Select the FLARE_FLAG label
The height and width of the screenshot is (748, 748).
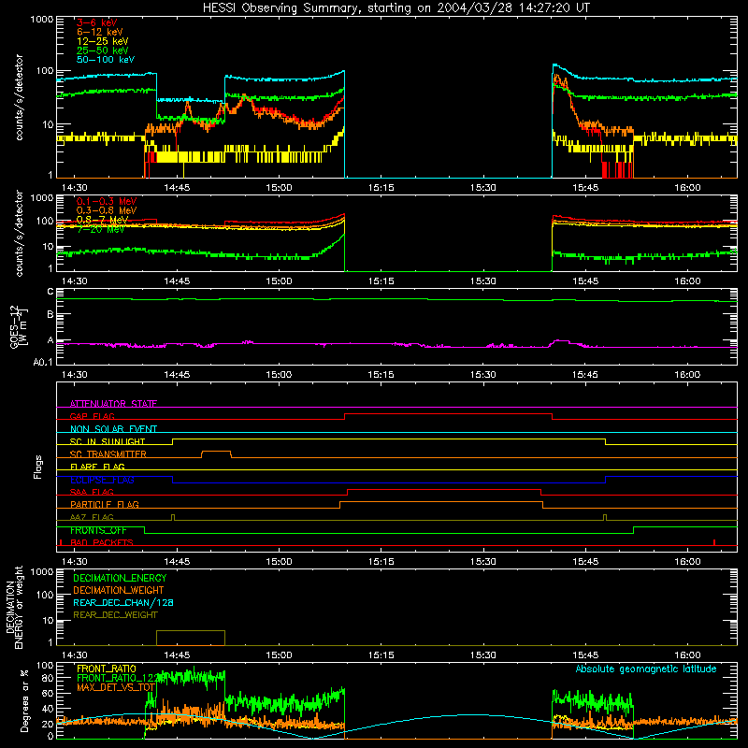pos(97,467)
